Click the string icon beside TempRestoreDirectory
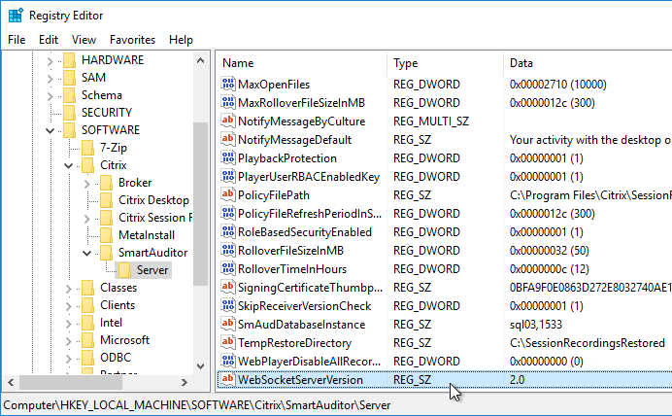This screenshot has height=416, width=672. point(228,342)
